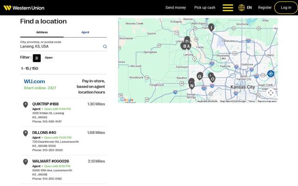Click the globe language icon
Image resolution: width=298 pixels, height=186 pixels.
[x=242, y=7]
